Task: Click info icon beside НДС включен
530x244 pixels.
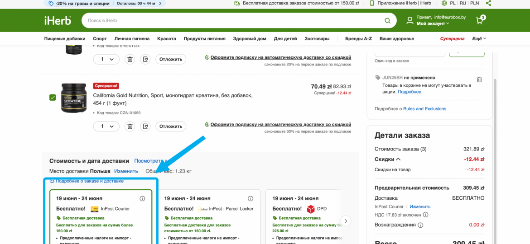Action: pyautogui.click(x=425, y=215)
